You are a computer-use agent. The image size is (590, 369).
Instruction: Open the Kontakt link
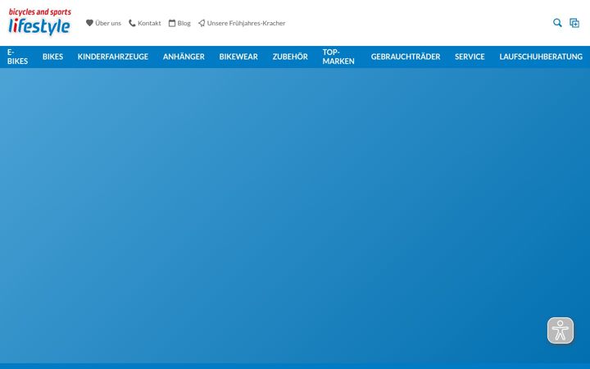(149, 23)
